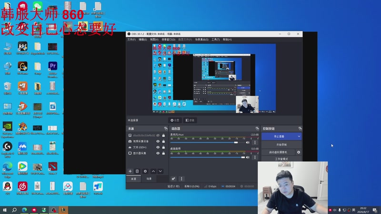This screenshot has height=214, width=381.
Task: Hide the 视频采集设备 source
Action: tap(158, 141)
